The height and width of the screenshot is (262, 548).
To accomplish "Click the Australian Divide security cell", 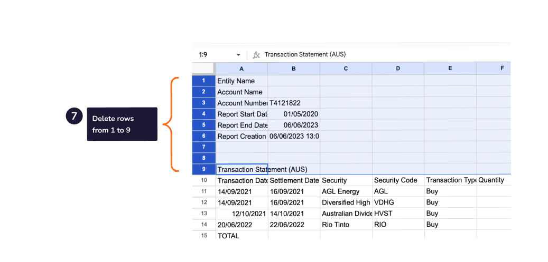I will (346, 214).
